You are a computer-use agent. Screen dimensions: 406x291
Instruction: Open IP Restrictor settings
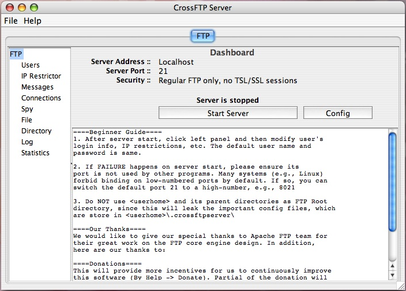[41, 76]
